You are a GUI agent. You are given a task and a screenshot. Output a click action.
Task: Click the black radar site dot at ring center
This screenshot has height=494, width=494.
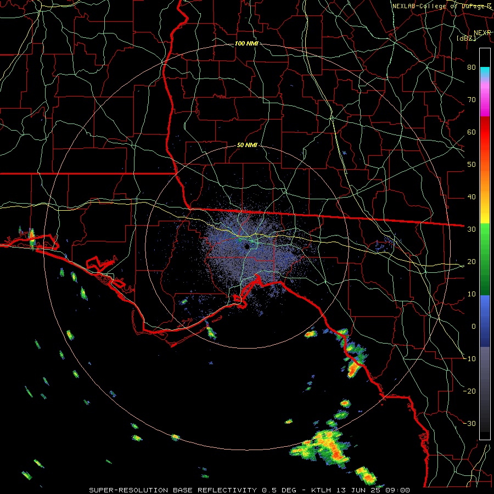click(x=247, y=246)
